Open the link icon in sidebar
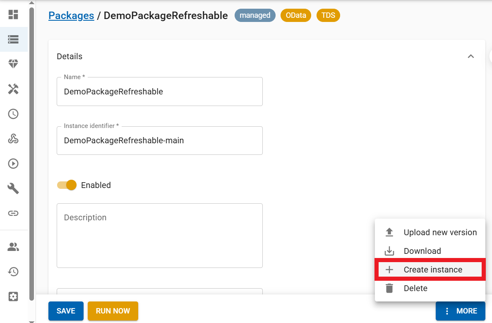The image size is (492, 323). pyautogui.click(x=13, y=213)
